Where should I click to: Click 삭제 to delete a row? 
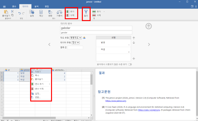(97, 15)
